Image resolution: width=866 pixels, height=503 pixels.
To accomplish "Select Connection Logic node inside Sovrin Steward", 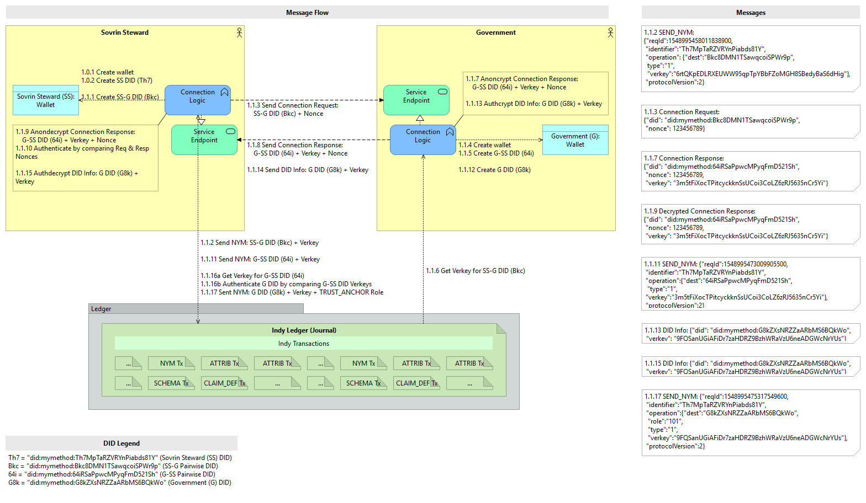I will pos(198,100).
